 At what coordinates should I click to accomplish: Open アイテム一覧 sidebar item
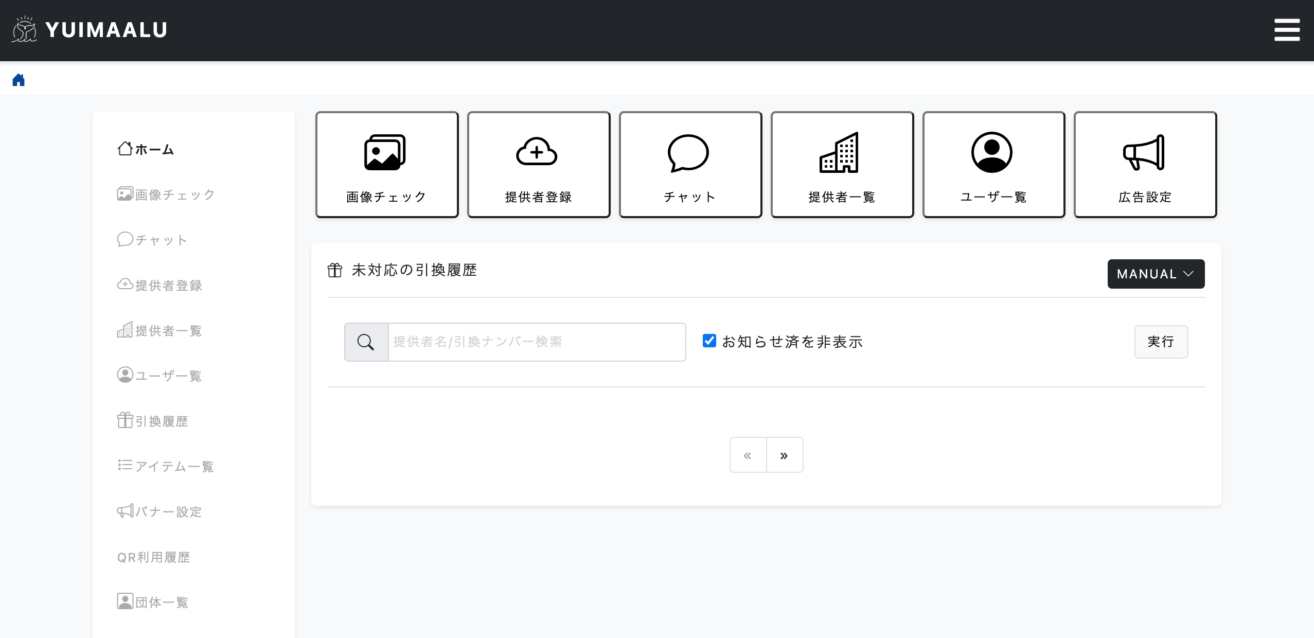166,466
